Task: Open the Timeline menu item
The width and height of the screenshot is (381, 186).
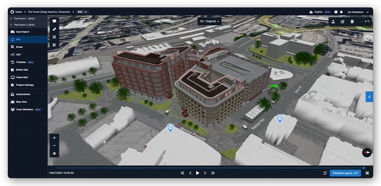Action: (28, 62)
